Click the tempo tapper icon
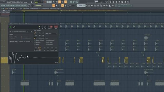 (x=110, y=6)
